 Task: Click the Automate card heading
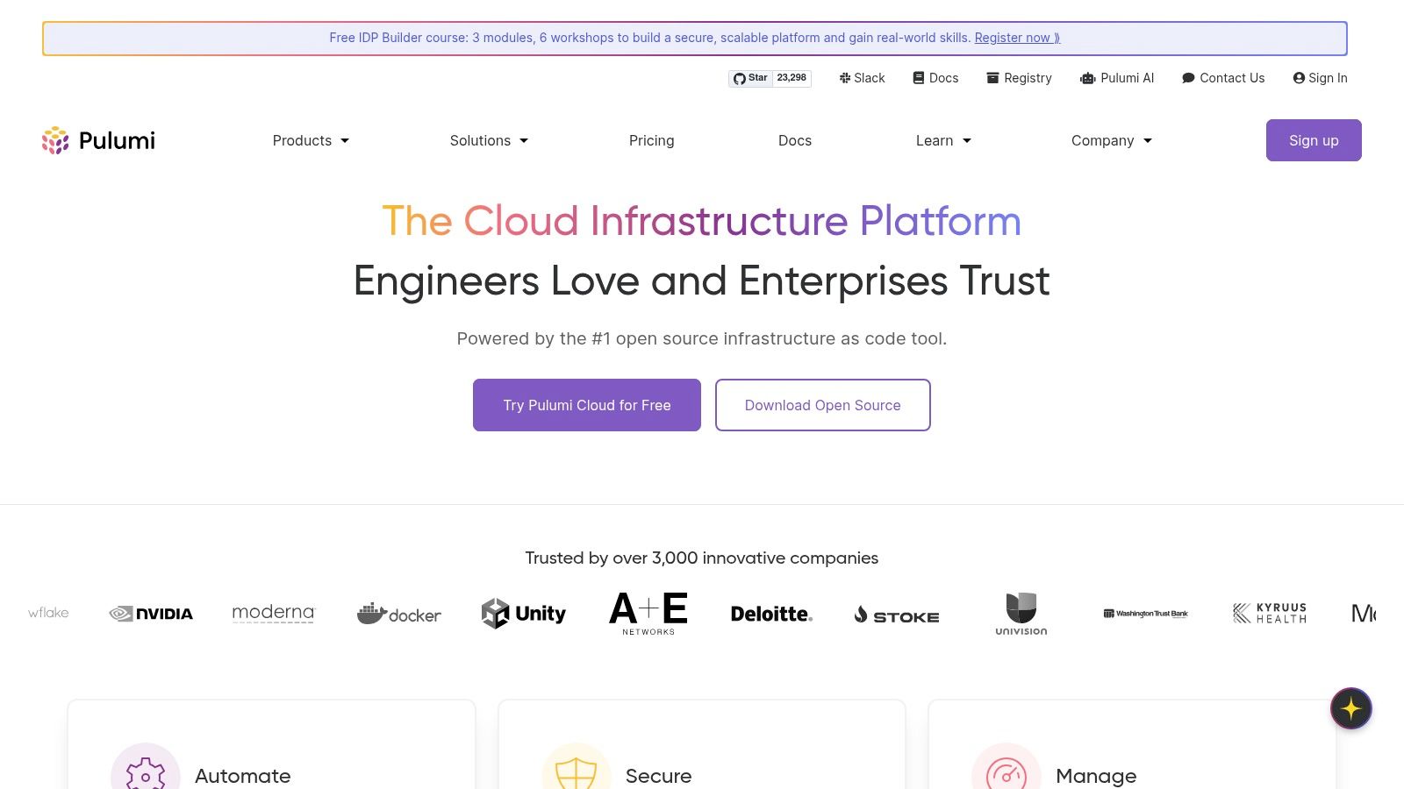(x=242, y=776)
